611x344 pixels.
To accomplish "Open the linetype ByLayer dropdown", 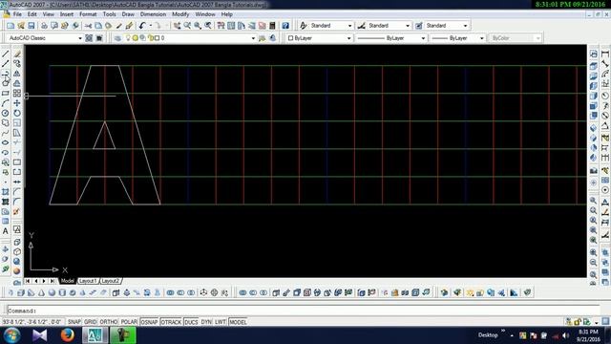I will click(x=423, y=38).
